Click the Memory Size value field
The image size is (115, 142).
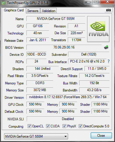tap(40, 90)
